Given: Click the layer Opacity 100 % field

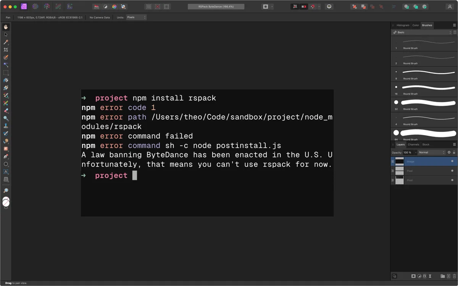Looking at the screenshot, I should pos(408,153).
